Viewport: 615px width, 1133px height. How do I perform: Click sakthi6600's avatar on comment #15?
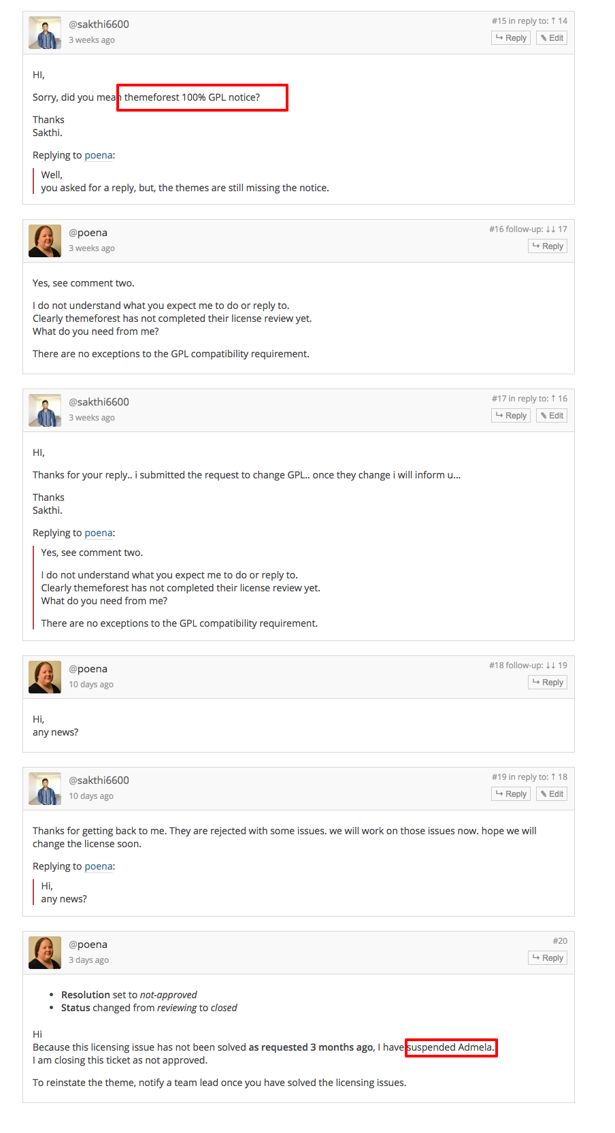click(45, 33)
